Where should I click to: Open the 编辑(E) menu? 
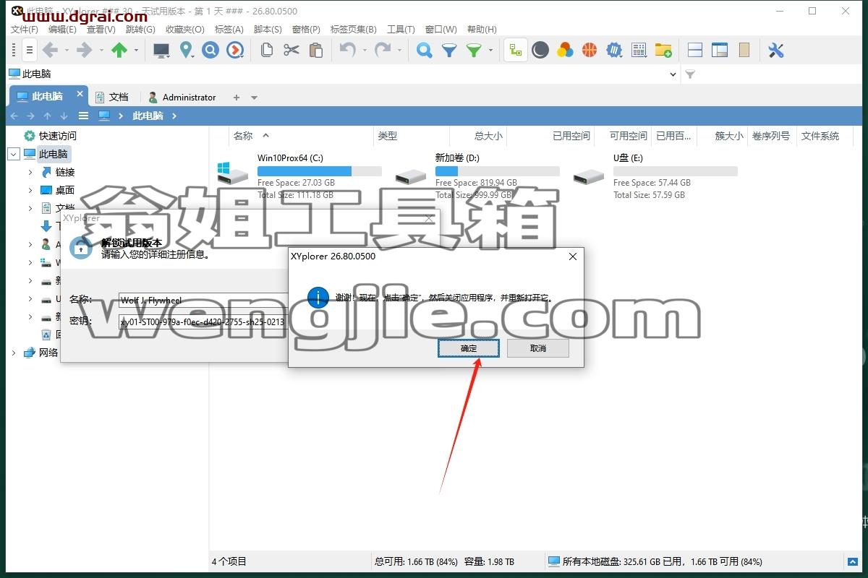point(62,30)
